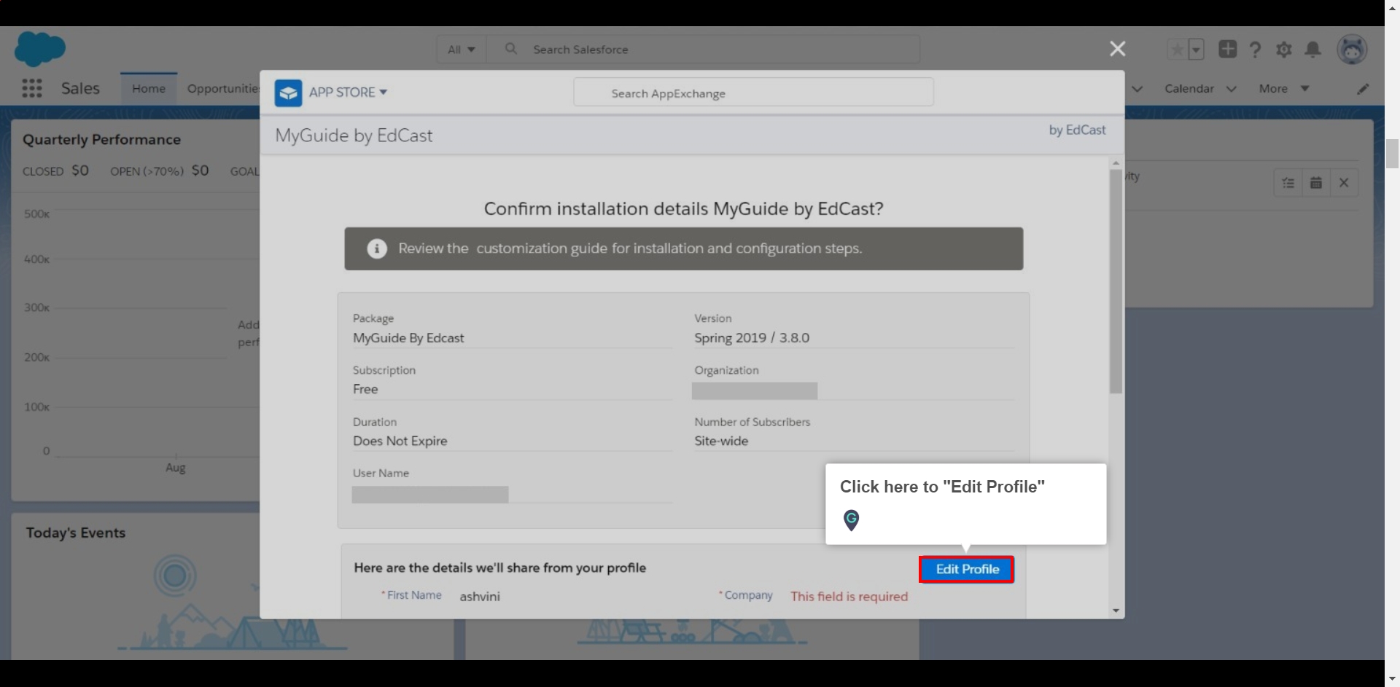Click the task list filter icon
Viewport: 1400px width, 687px height.
pyautogui.click(x=1288, y=183)
